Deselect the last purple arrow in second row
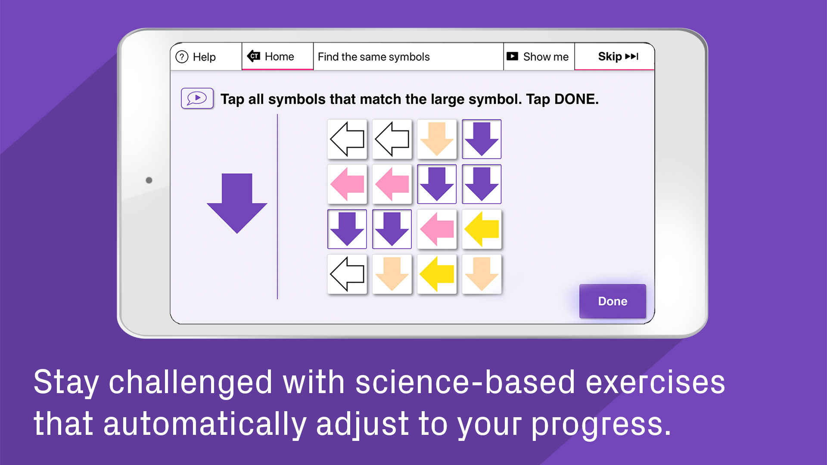 tap(482, 184)
